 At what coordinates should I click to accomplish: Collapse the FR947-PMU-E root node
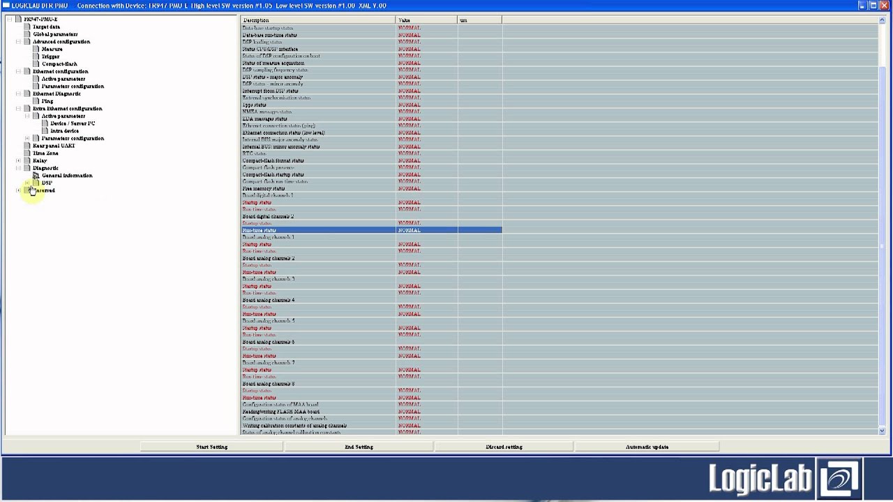[9, 19]
